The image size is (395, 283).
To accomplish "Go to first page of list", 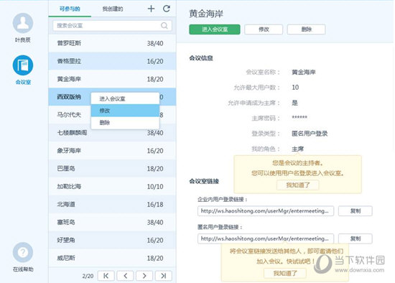I will pyautogui.click(x=106, y=276).
